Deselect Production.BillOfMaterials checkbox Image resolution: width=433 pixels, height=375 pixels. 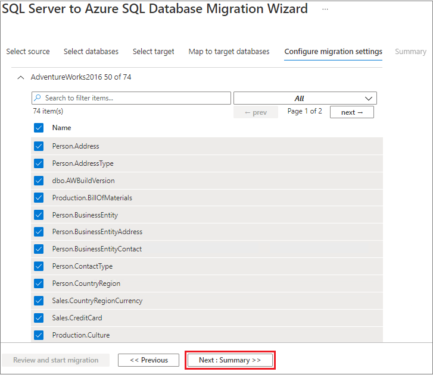click(39, 197)
